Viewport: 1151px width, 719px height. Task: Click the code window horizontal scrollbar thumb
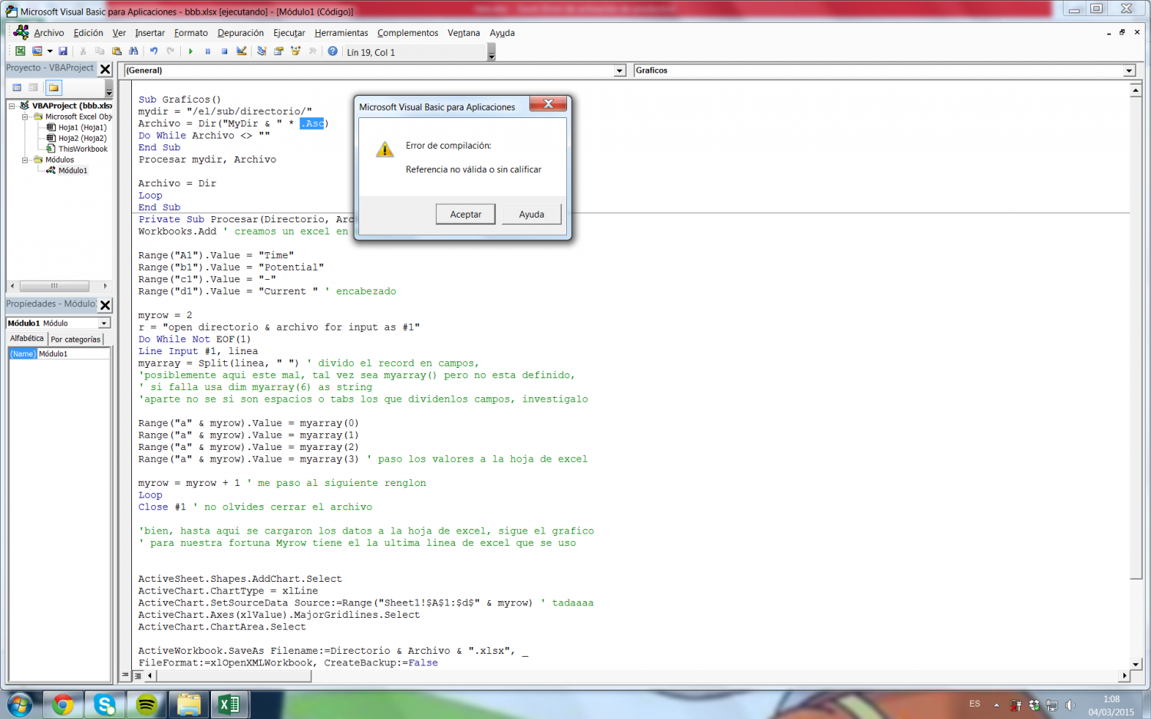(x=234, y=675)
